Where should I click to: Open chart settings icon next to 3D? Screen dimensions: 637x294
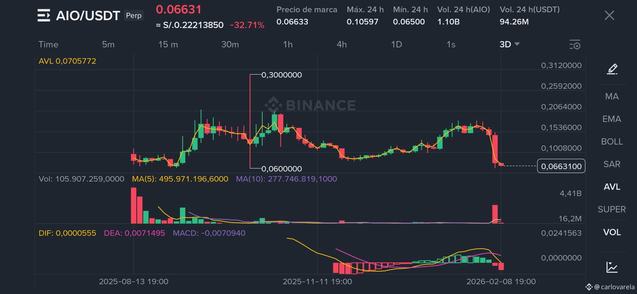tap(575, 45)
